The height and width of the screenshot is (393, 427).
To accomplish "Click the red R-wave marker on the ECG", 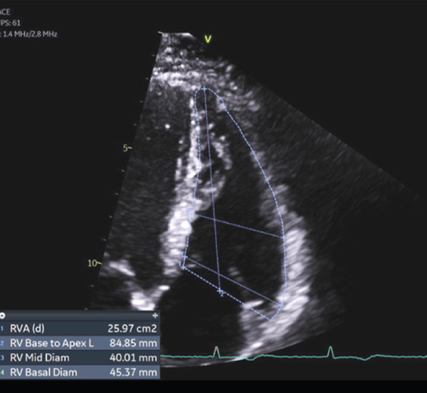I will 216,348.
